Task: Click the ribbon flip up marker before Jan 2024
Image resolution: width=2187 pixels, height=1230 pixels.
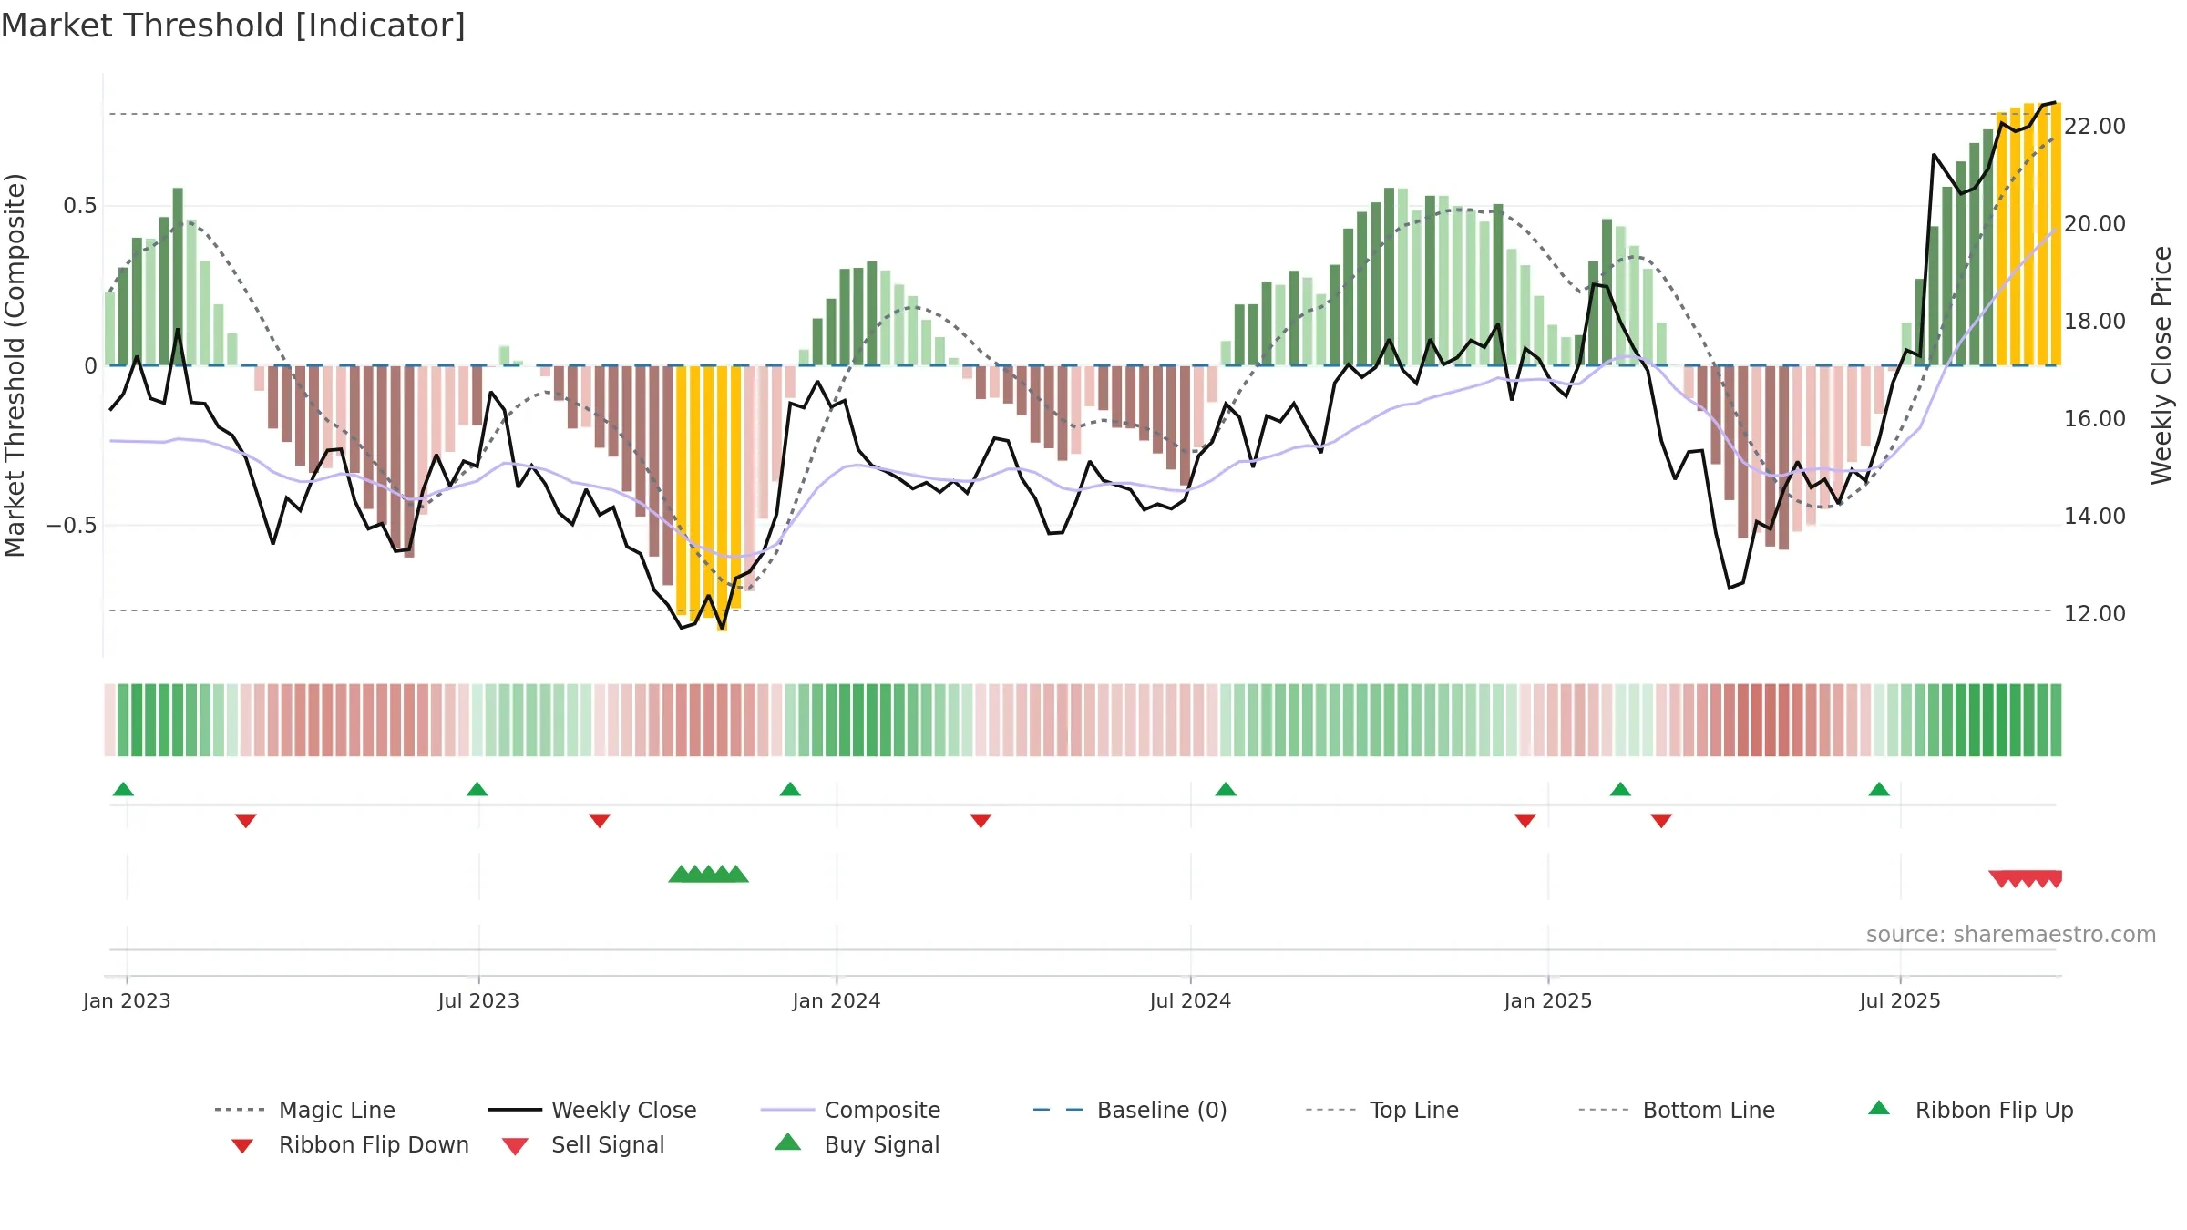Action: coord(790,789)
